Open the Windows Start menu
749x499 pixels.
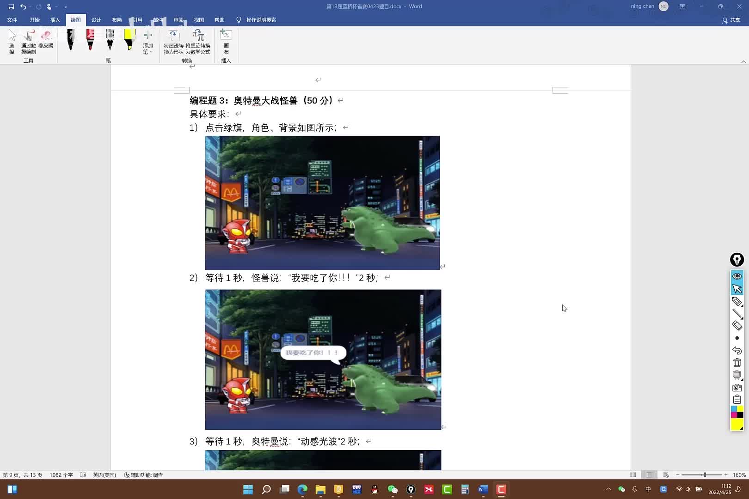248,489
